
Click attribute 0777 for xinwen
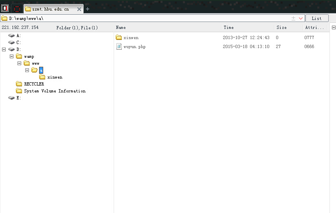[x=309, y=37]
